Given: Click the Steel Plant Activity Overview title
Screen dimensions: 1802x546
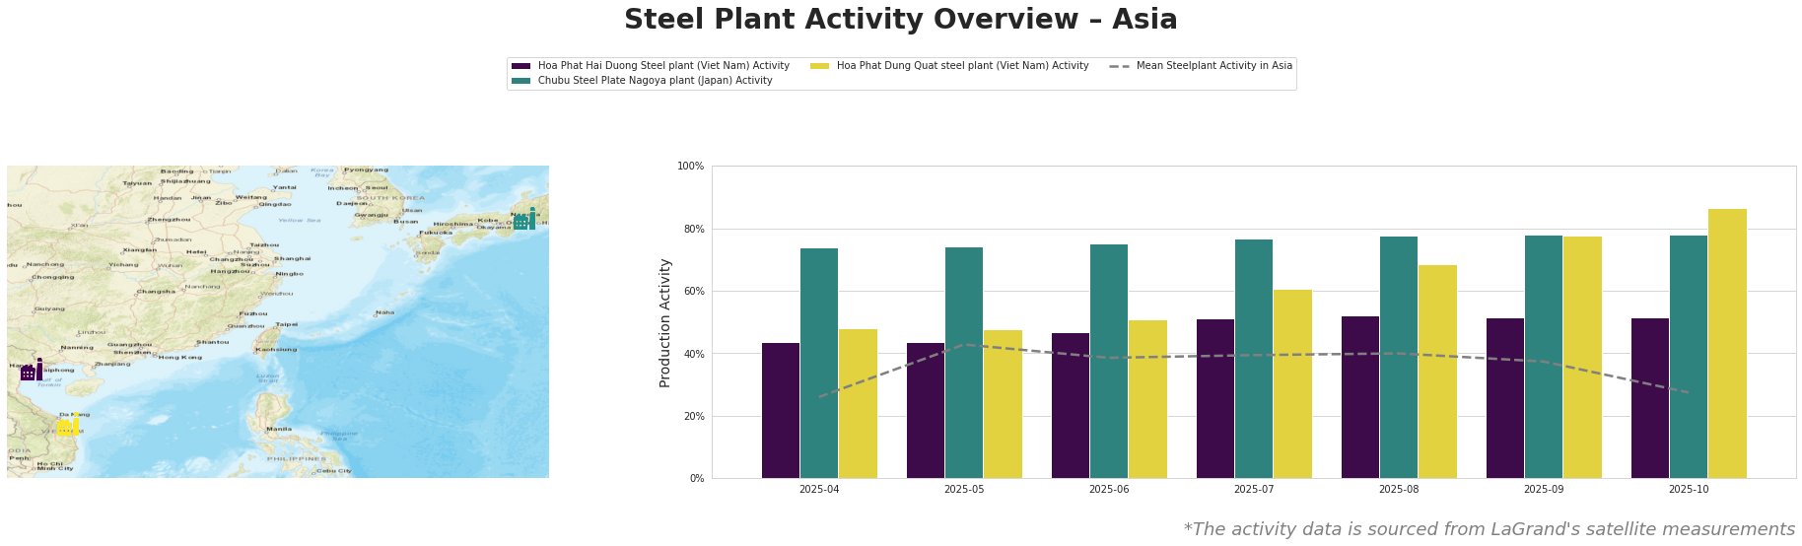Looking at the screenshot, I should (x=900, y=20).
